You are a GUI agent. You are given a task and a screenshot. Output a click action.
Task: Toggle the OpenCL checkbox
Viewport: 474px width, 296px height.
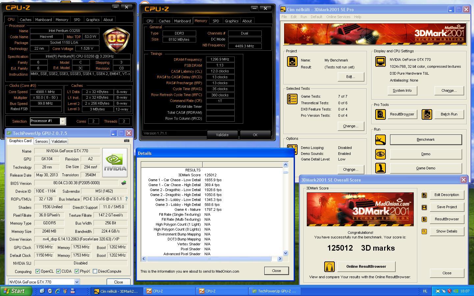38,271
